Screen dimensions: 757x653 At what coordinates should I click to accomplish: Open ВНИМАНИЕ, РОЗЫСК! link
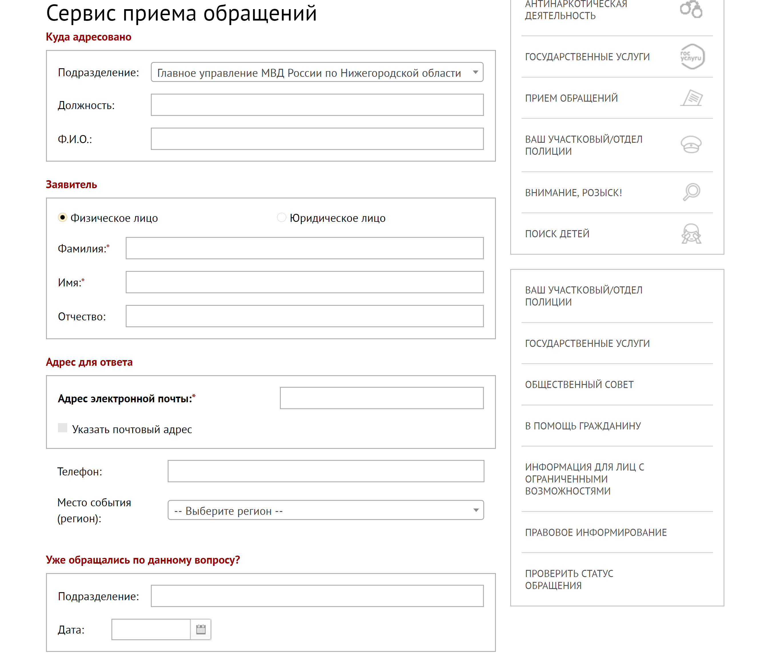click(x=574, y=192)
